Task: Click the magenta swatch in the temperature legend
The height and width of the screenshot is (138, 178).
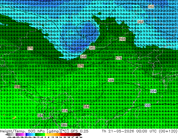Action: pos(22,135)
